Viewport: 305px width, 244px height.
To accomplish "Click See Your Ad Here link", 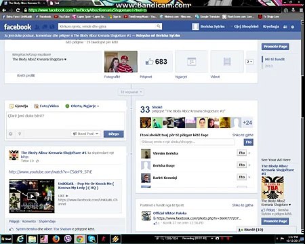I will coord(276,160).
